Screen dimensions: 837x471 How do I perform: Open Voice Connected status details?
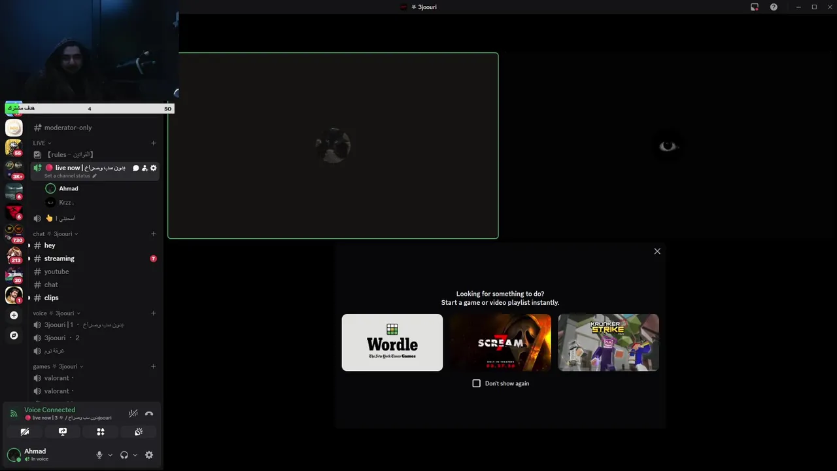50,410
